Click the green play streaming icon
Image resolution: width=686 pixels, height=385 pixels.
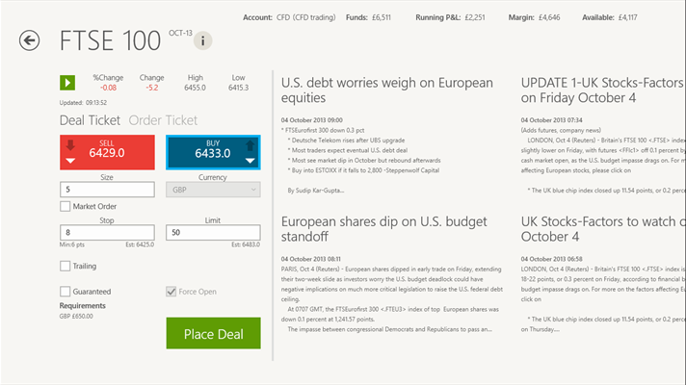[67, 83]
